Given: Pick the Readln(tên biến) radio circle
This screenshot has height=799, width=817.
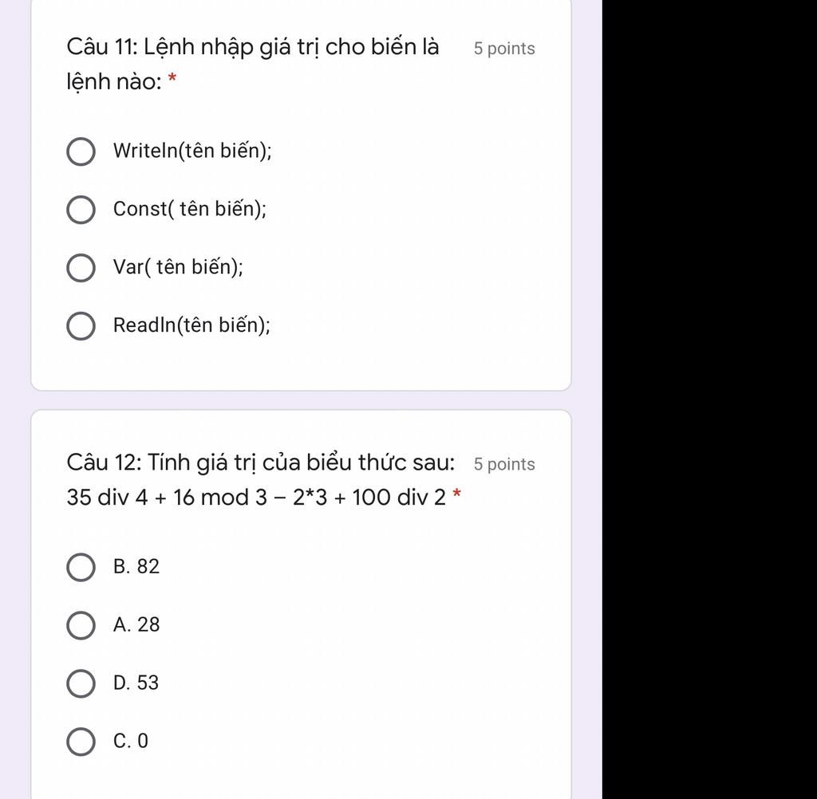Looking at the screenshot, I should (x=81, y=327).
